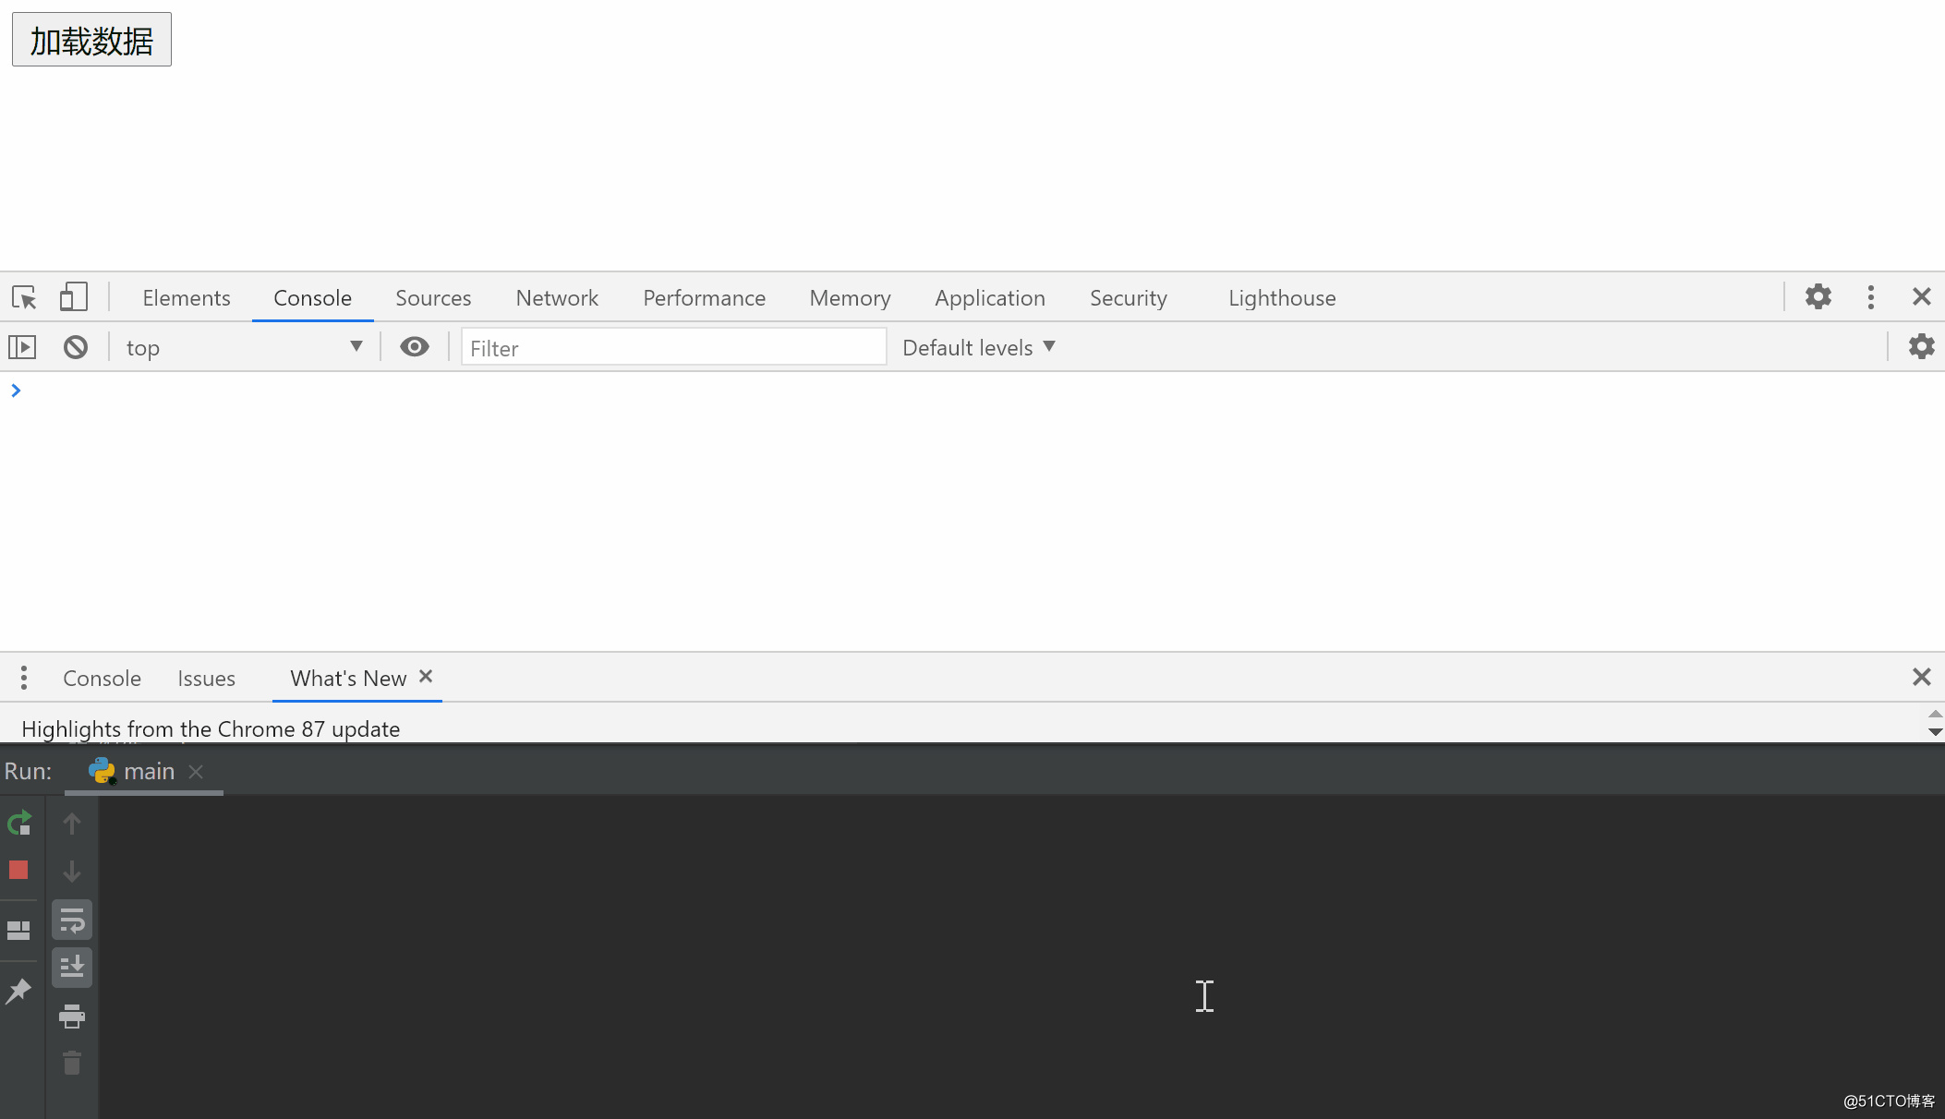Clear console with the ban icon

click(x=76, y=347)
